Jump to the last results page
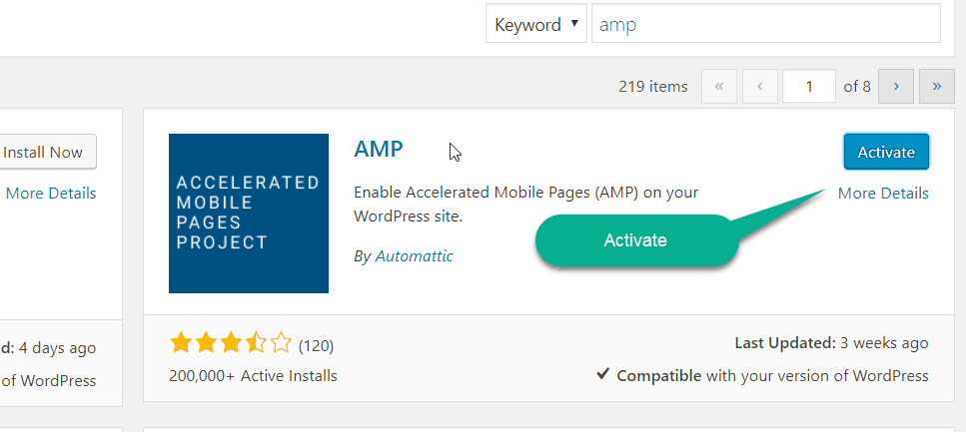966x432 pixels. [936, 86]
